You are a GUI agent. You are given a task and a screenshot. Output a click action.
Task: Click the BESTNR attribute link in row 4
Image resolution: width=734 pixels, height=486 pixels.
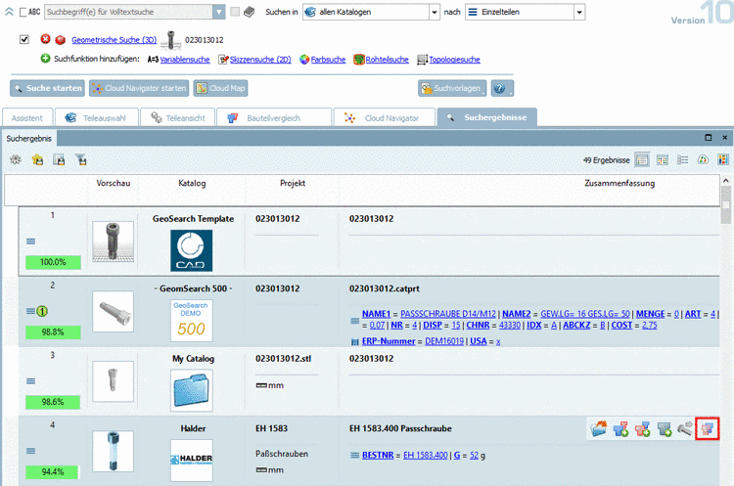click(378, 455)
